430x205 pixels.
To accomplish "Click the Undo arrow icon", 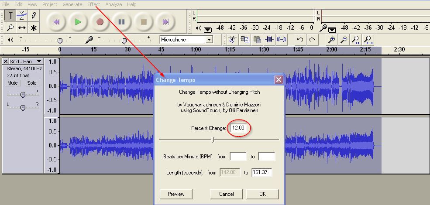I will click(x=300, y=40).
